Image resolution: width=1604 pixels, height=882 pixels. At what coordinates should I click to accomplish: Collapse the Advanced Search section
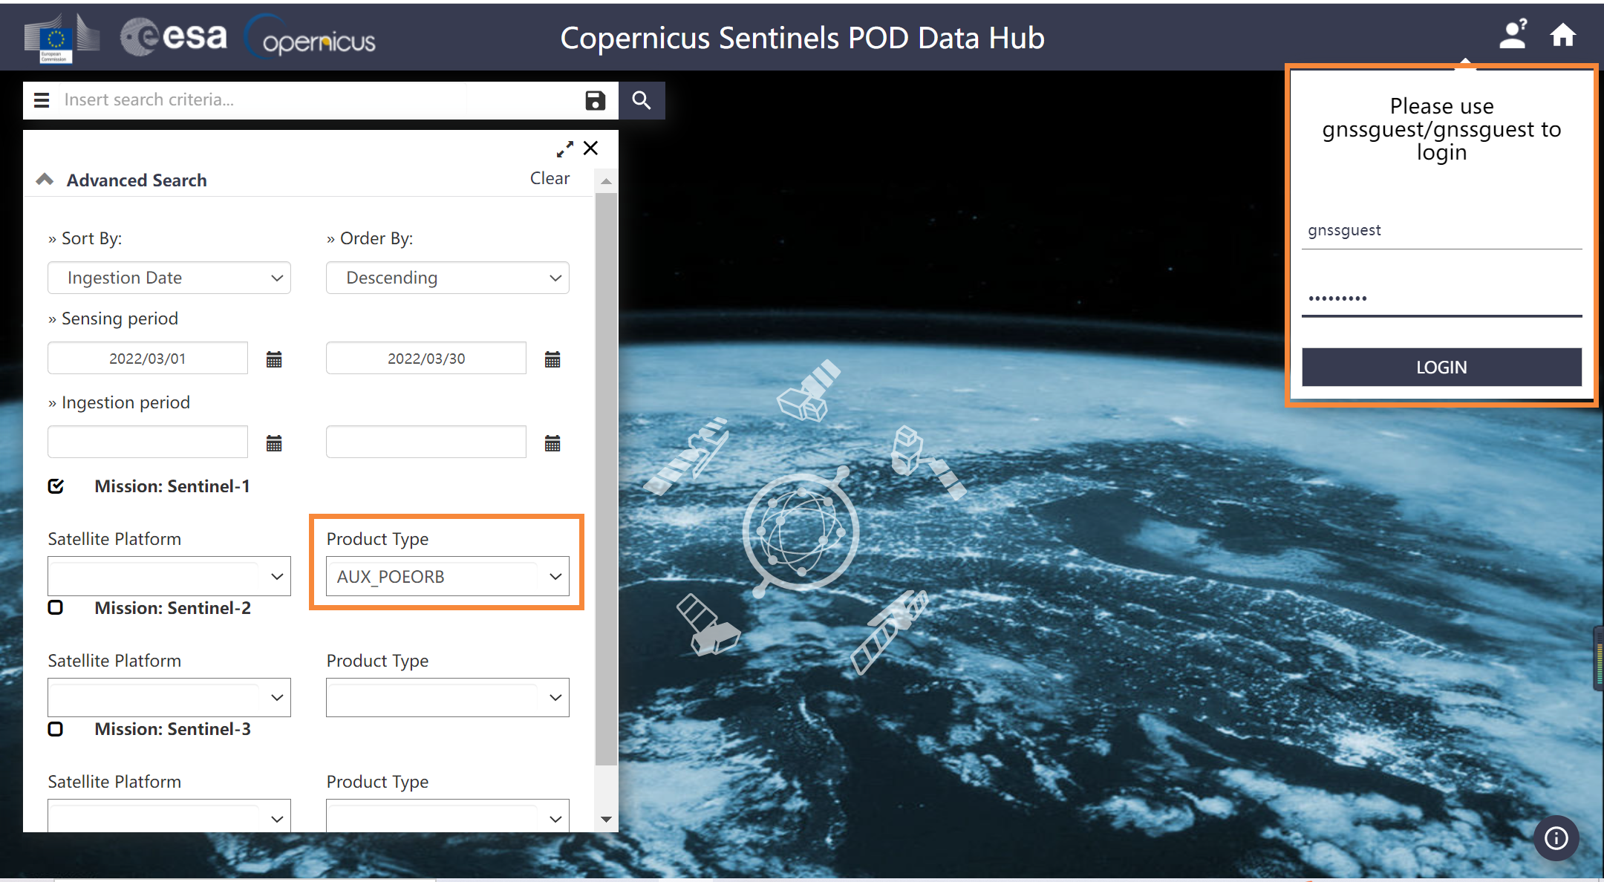[44, 179]
